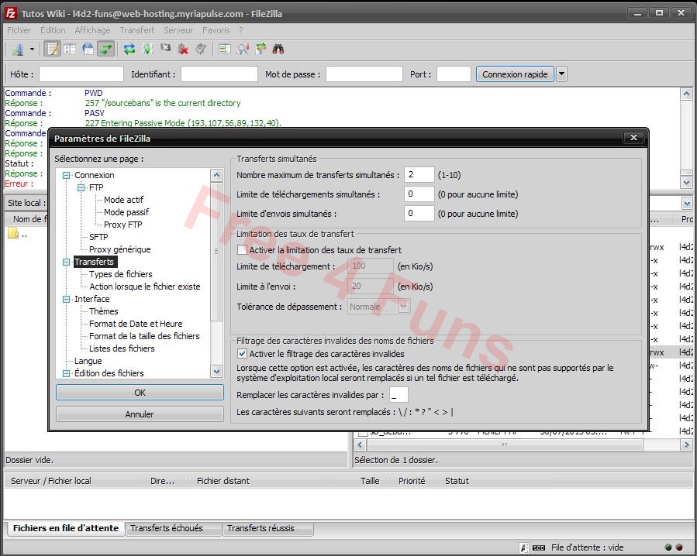Open the 'Tolérance de dépassement' dropdown
The width and height of the screenshot is (697, 556).
tap(402, 306)
